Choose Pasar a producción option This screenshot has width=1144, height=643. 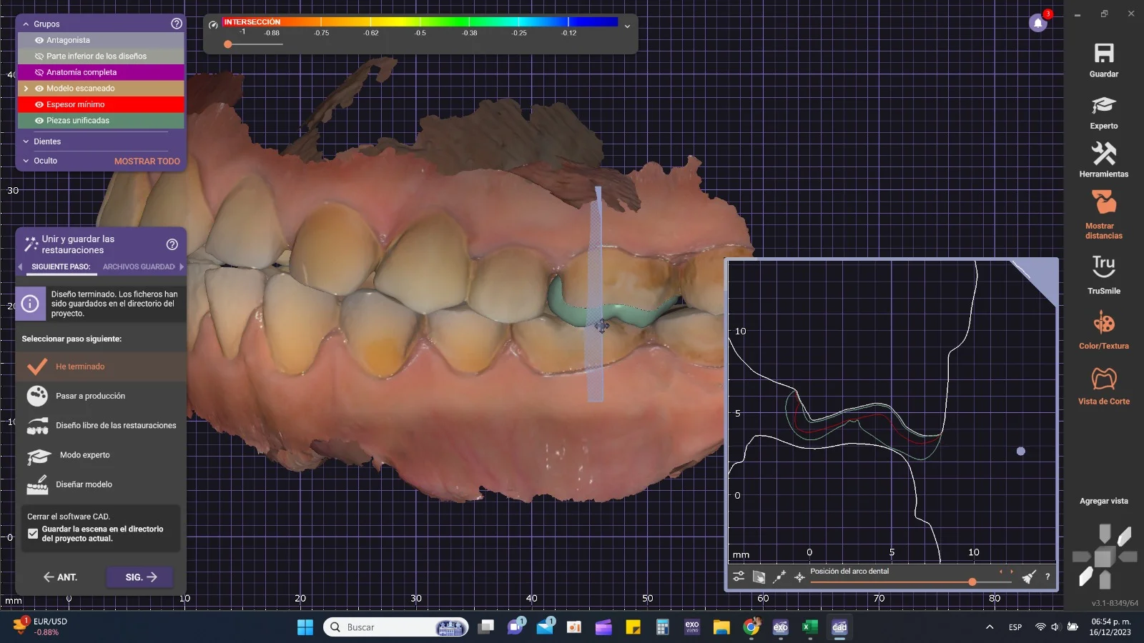[90, 396]
